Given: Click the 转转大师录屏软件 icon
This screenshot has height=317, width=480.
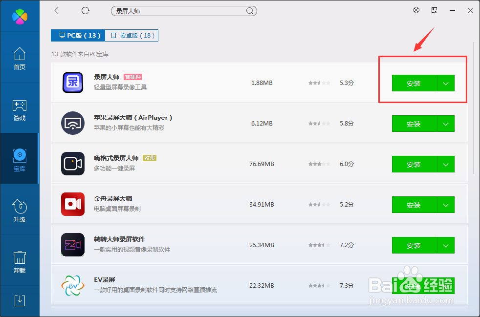Looking at the screenshot, I should coord(73,245).
